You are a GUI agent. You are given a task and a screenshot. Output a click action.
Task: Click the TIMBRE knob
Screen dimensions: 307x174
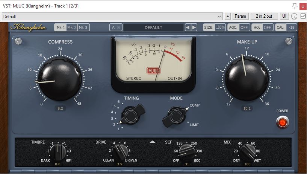[x=58, y=153]
